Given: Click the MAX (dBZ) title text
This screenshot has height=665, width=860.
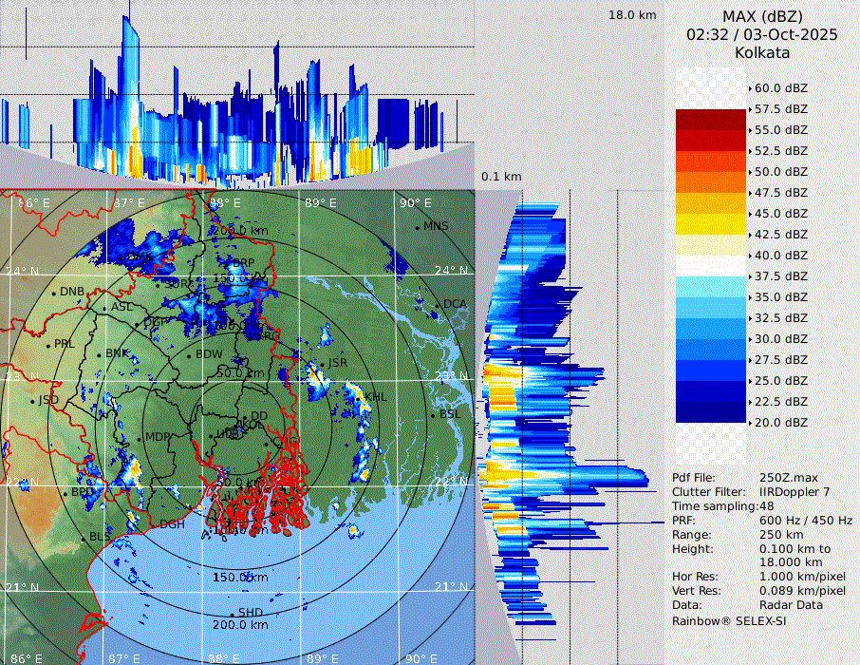Looking at the screenshot, I should (762, 16).
